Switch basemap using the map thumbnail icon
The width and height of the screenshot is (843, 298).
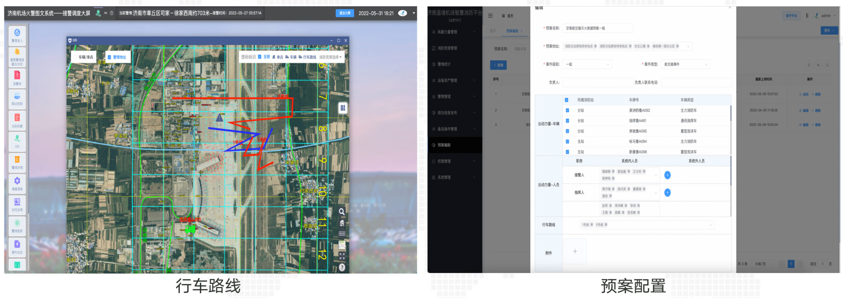click(342, 245)
